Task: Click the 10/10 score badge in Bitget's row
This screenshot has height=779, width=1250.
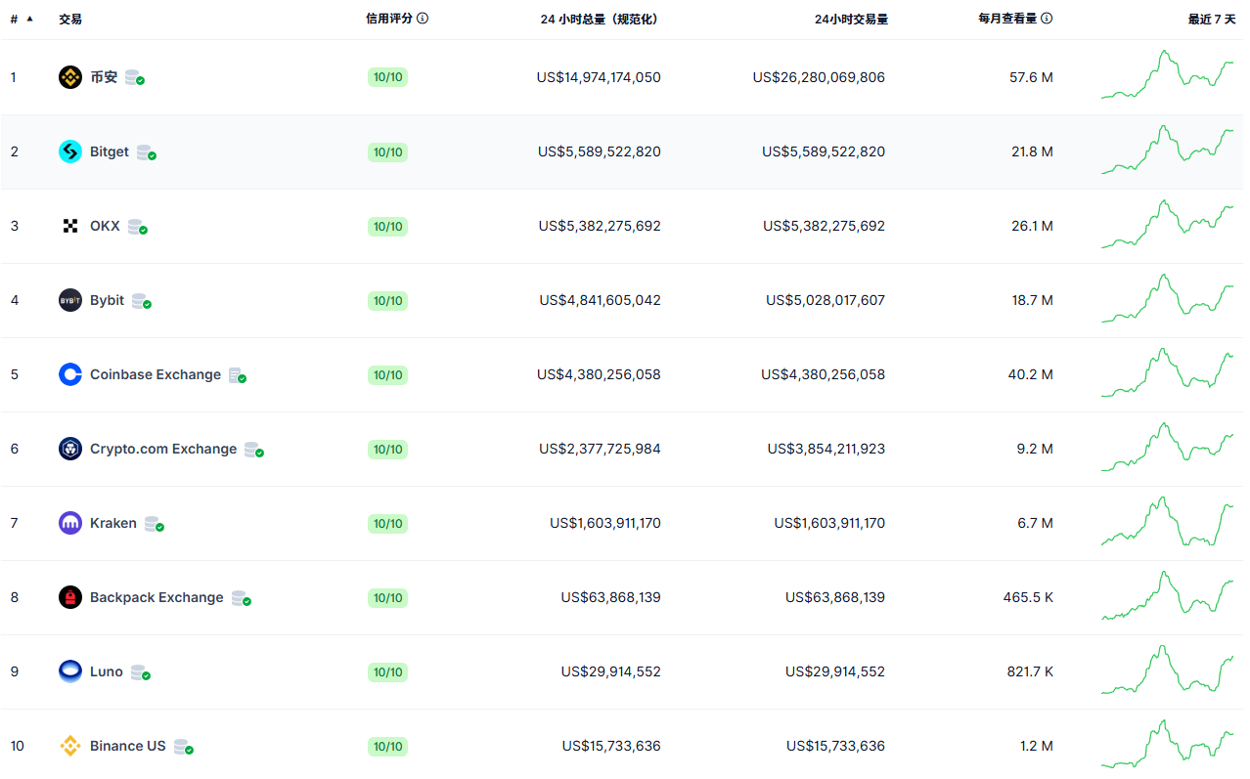Action: pyautogui.click(x=387, y=151)
